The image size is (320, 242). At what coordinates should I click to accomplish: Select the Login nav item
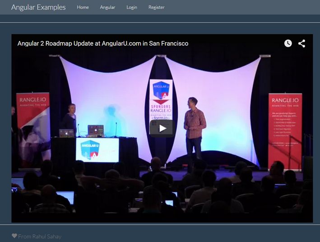[x=132, y=7]
